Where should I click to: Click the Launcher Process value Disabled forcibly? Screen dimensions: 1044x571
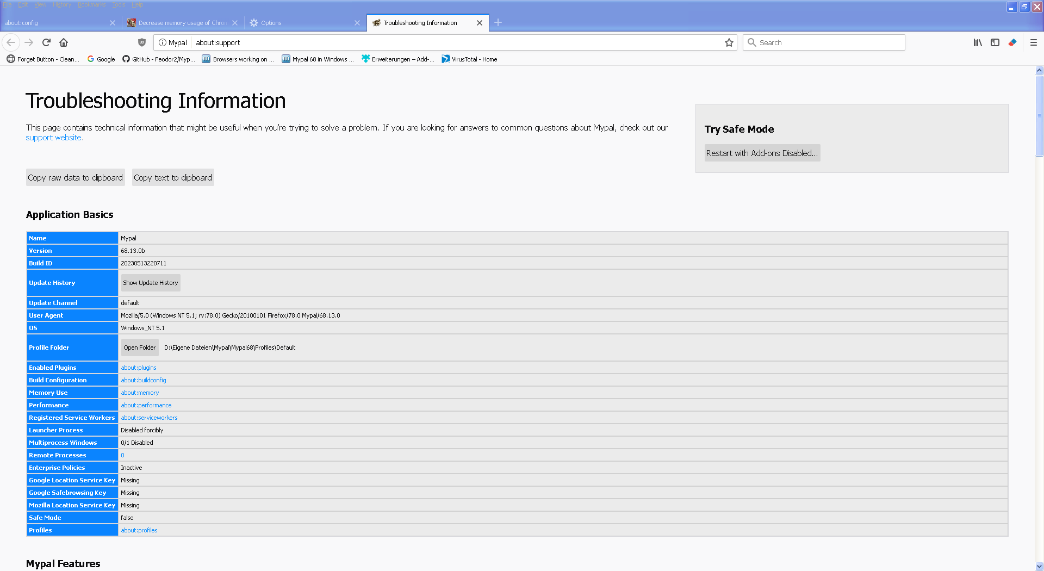coord(142,430)
